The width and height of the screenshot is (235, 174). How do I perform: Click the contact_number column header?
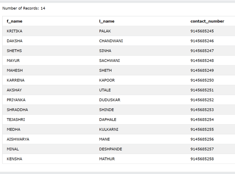pyautogui.click(x=207, y=21)
